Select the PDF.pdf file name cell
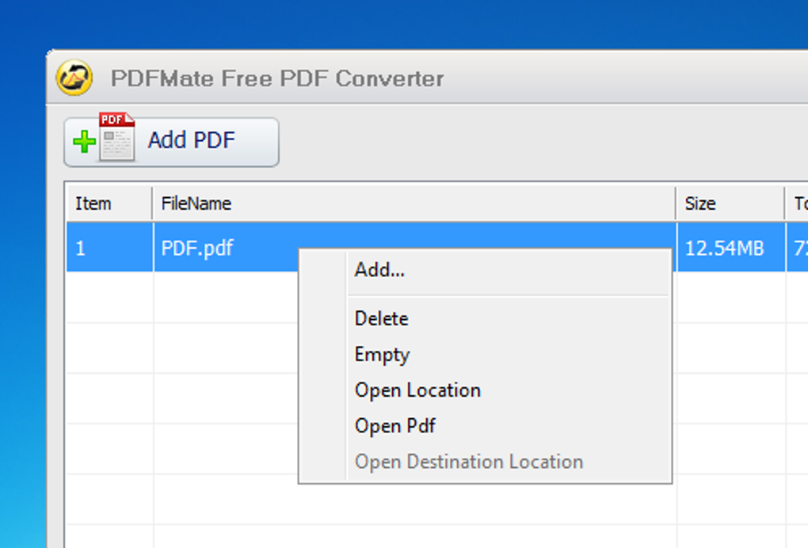Viewport: 808px width, 548px height. click(x=197, y=248)
